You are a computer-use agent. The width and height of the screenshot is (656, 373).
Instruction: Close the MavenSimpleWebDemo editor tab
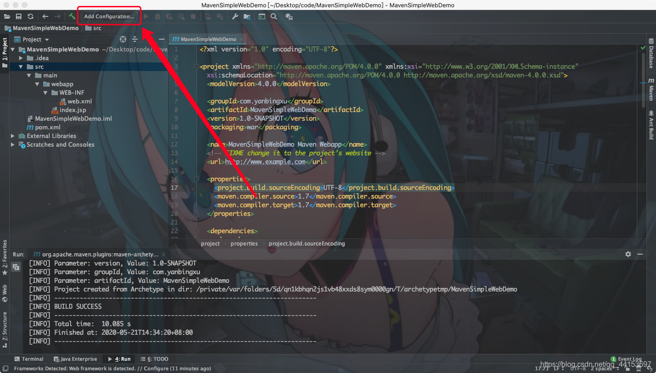pyautogui.click(x=241, y=39)
